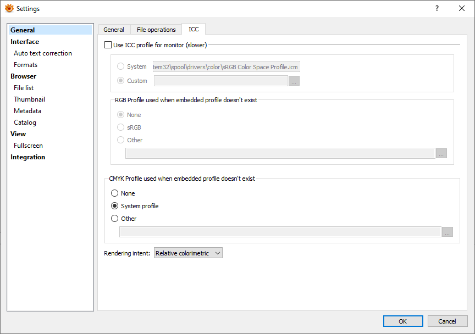Select Thumbnail in the category list

(x=30, y=99)
